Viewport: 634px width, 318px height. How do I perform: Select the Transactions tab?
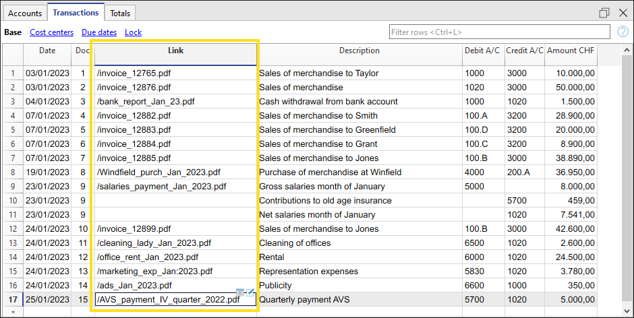[76, 12]
